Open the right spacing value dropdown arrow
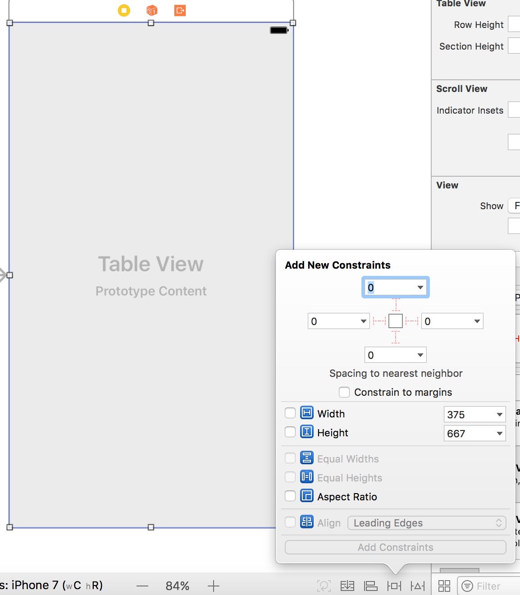Screen dimensions: 520x595 [x=477, y=321]
